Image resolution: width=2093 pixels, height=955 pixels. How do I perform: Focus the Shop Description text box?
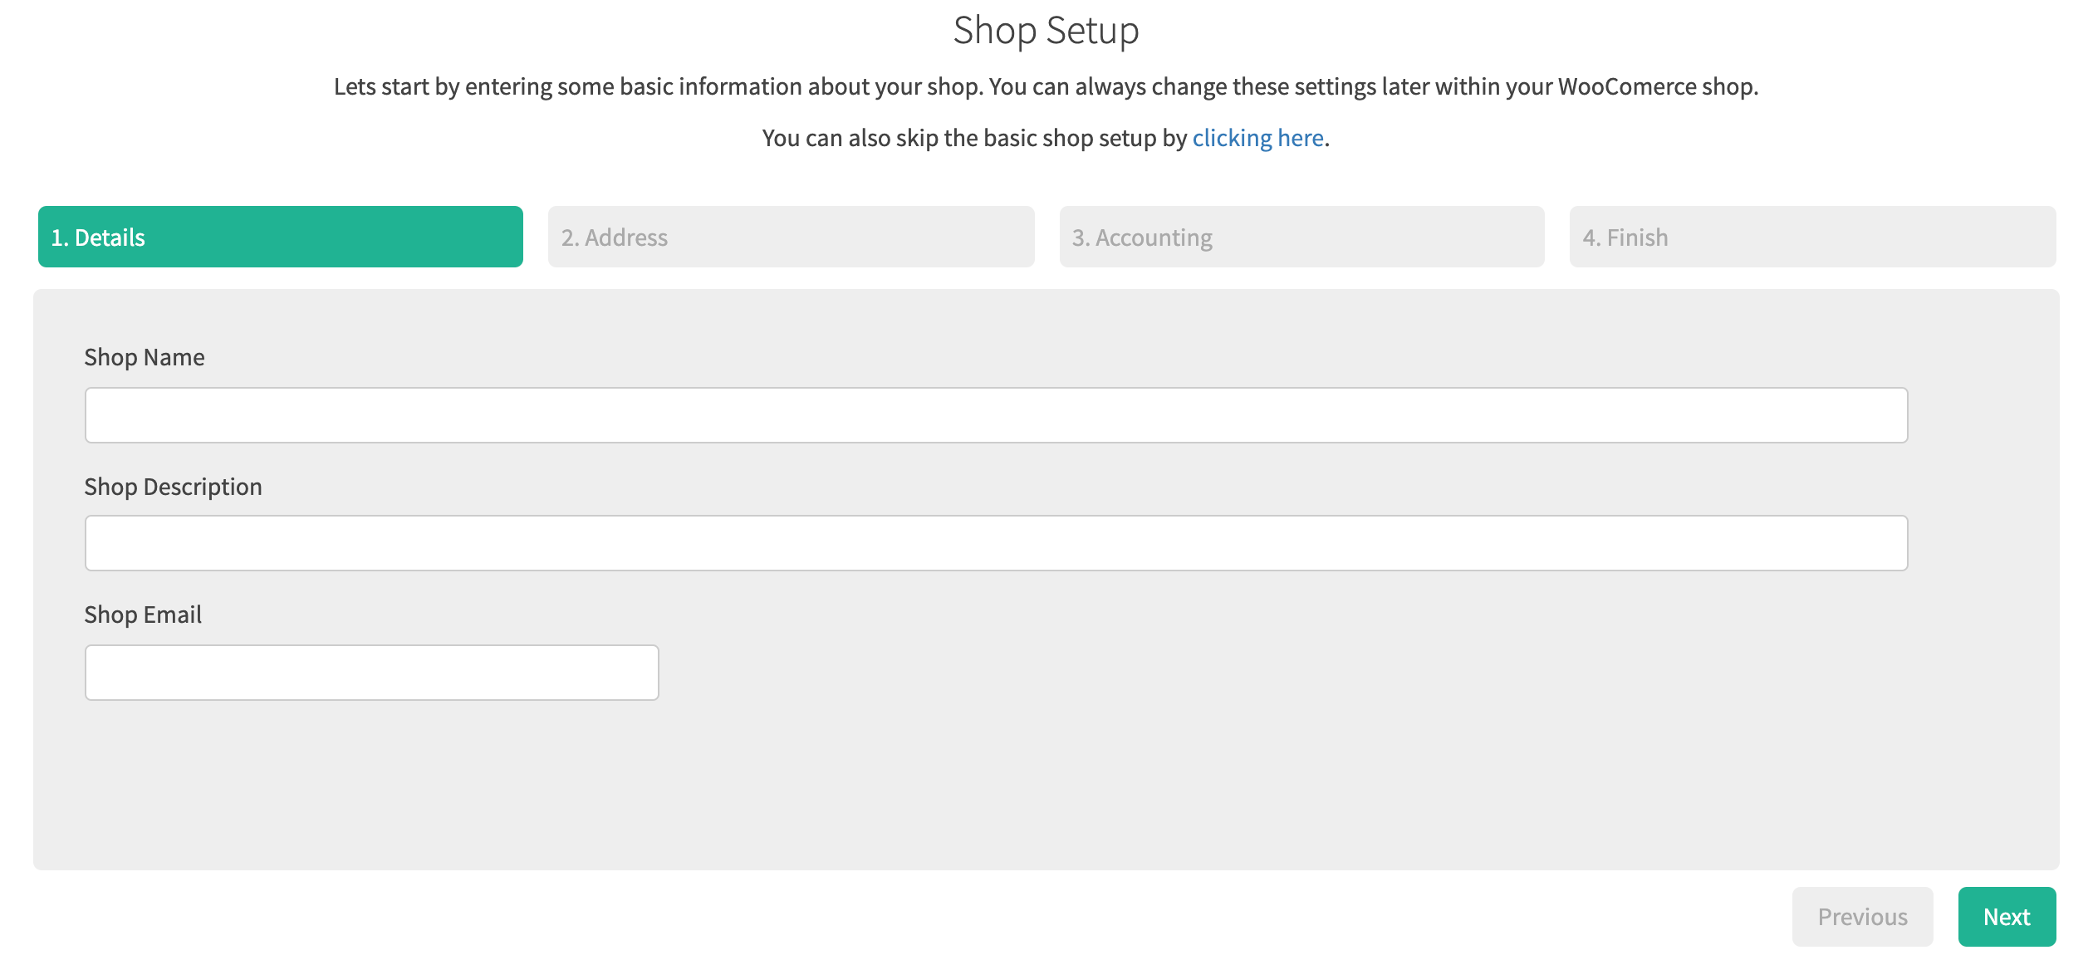point(996,543)
